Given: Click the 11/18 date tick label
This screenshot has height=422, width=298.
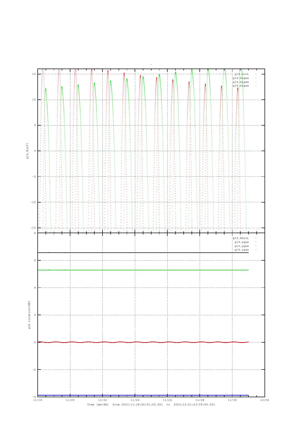Looking at the screenshot, I should pos(38,400).
